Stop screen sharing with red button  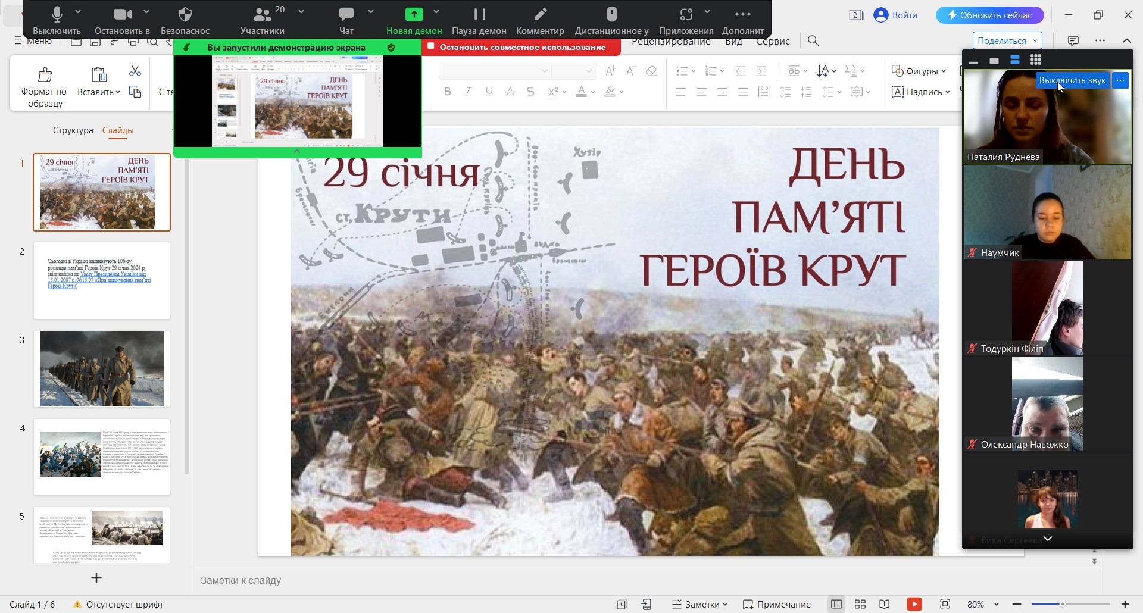(521, 47)
